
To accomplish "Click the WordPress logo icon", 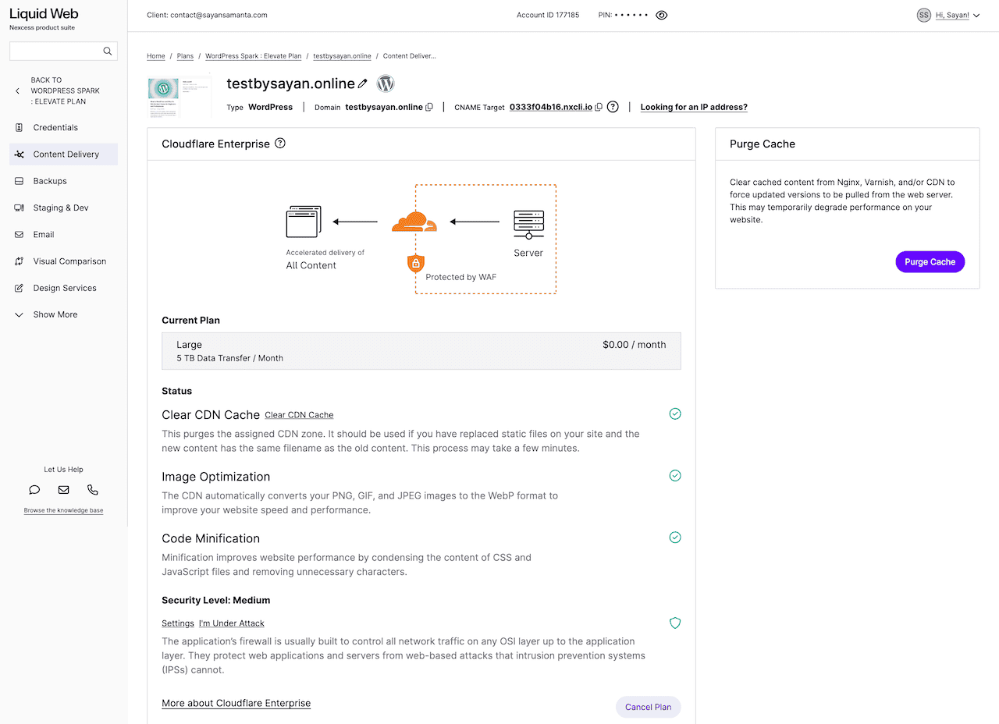I will [x=386, y=83].
